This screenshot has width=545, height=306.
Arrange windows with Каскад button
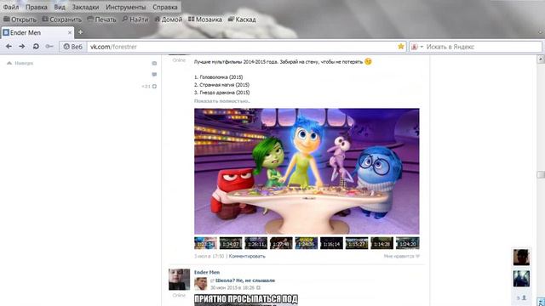[x=242, y=20]
